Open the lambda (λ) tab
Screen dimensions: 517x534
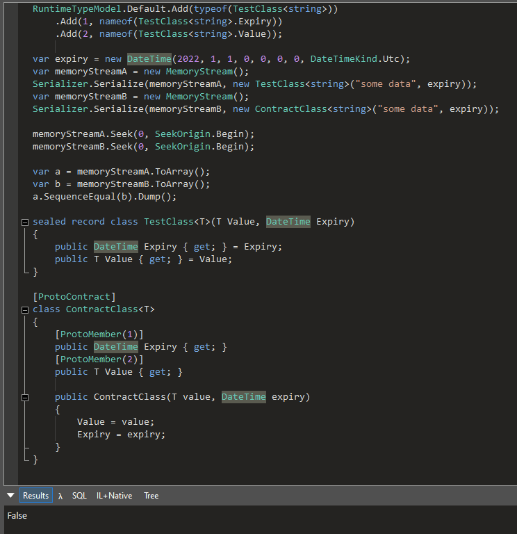click(x=60, y=496)
